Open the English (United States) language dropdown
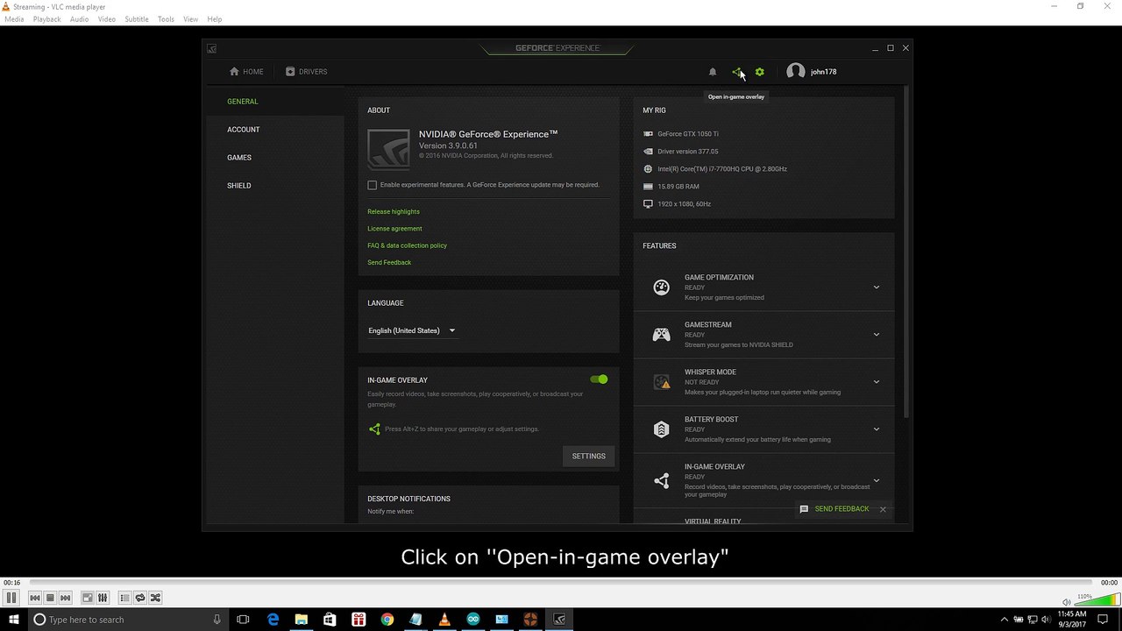 click(x=412, y=330)
